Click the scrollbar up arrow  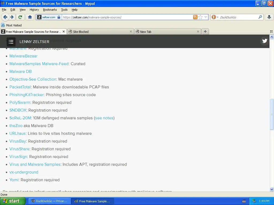272,37
